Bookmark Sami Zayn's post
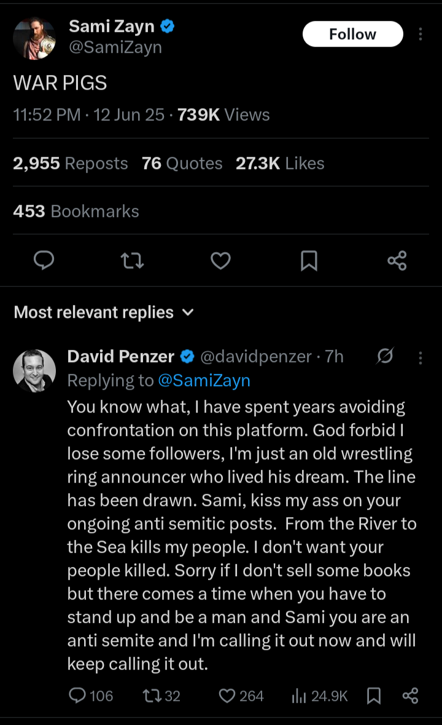The width and height of the screenshot is (442, 725). [309, 261]
